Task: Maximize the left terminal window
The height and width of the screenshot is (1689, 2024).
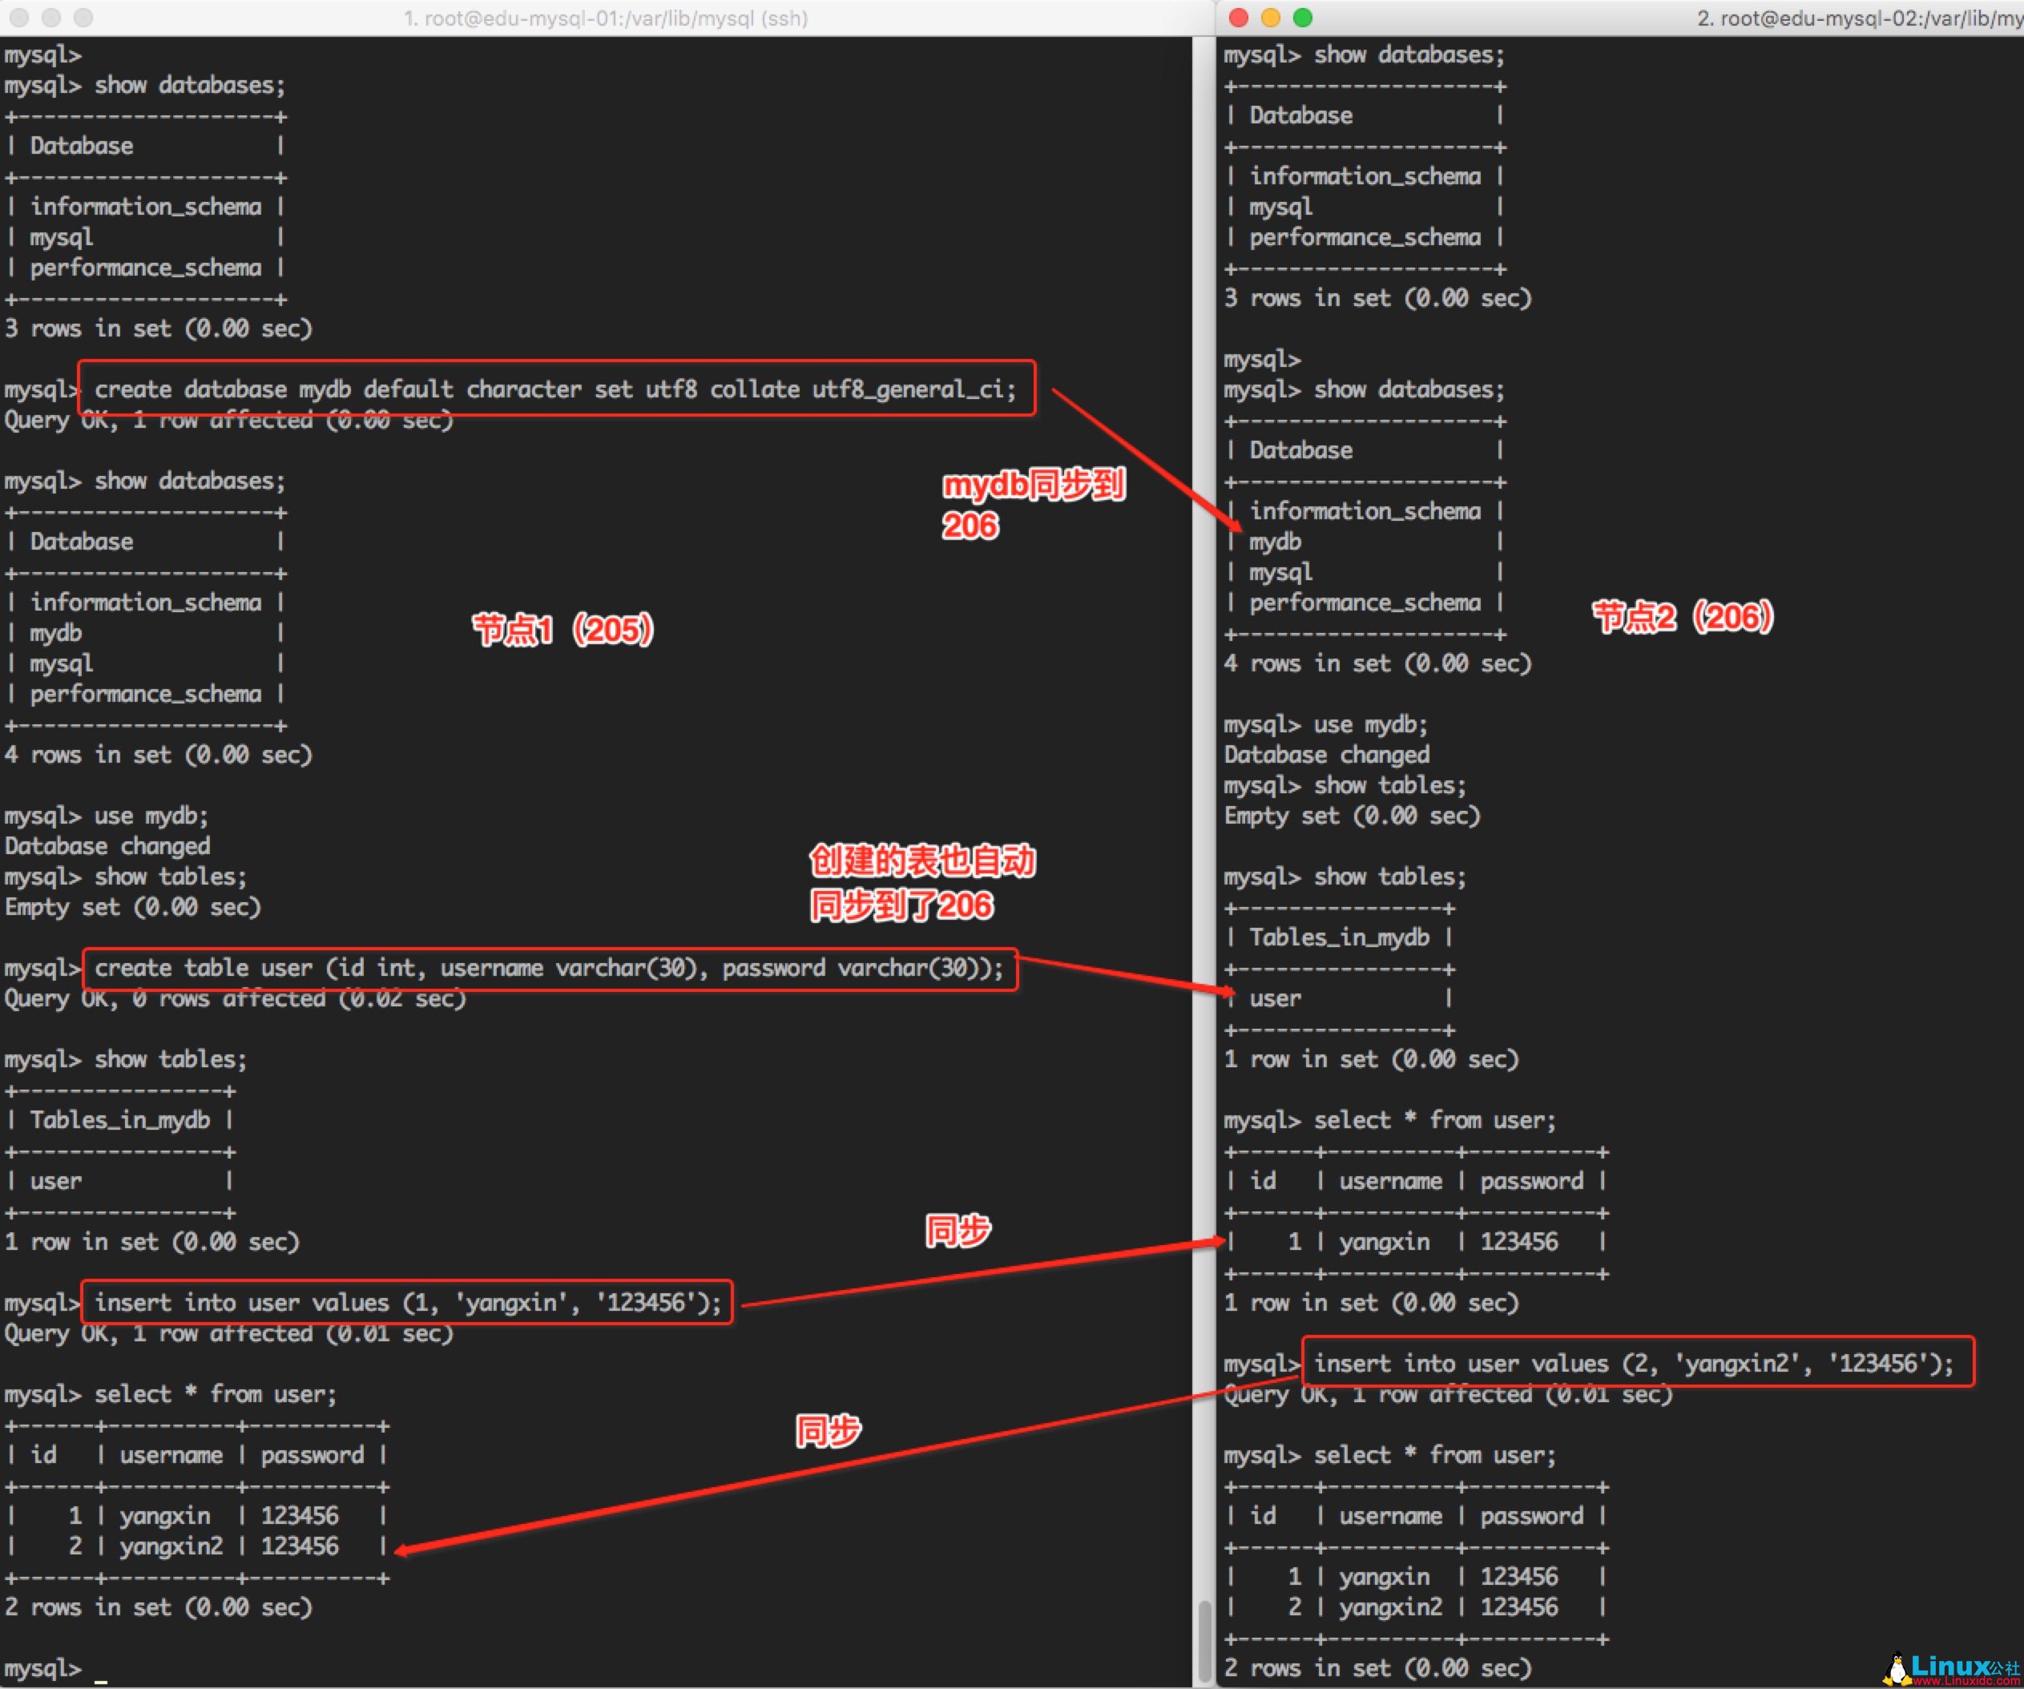Action: (x=84, y=16)
